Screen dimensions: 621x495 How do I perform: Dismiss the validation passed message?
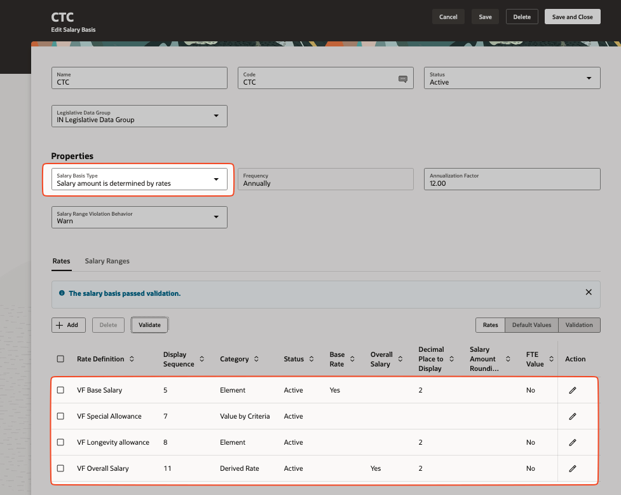588,293
